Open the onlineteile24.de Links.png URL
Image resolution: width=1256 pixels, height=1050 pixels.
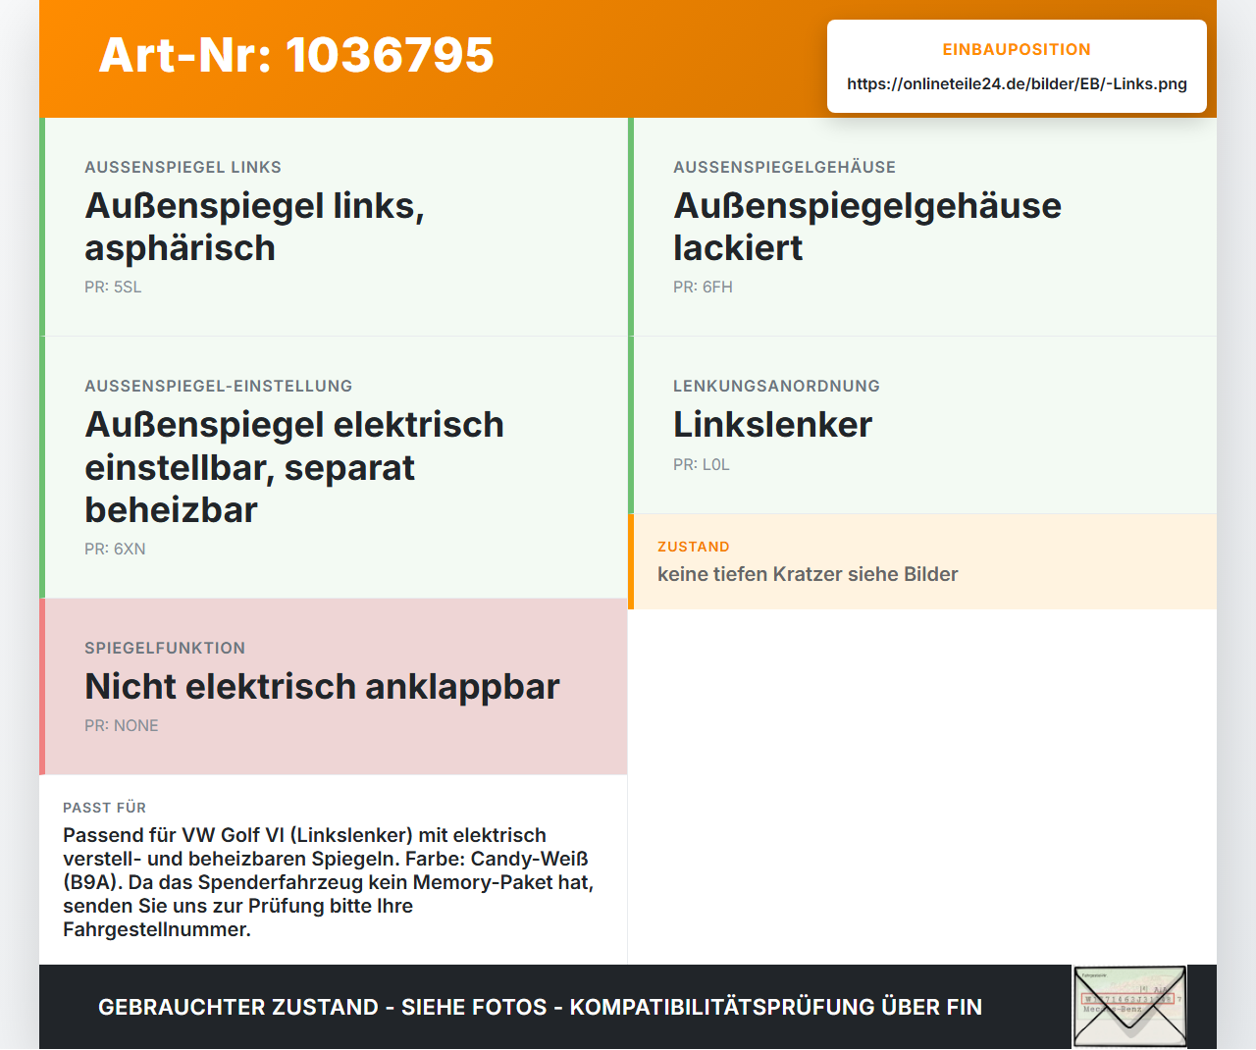pos(1017,83)
